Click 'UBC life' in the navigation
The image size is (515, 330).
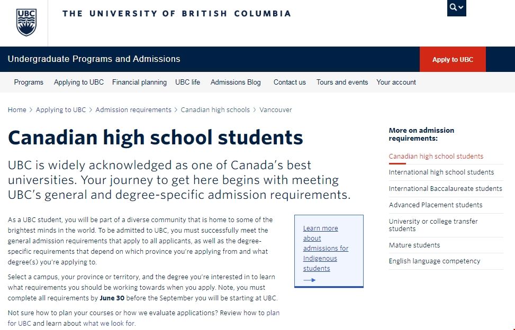[187, 82]
